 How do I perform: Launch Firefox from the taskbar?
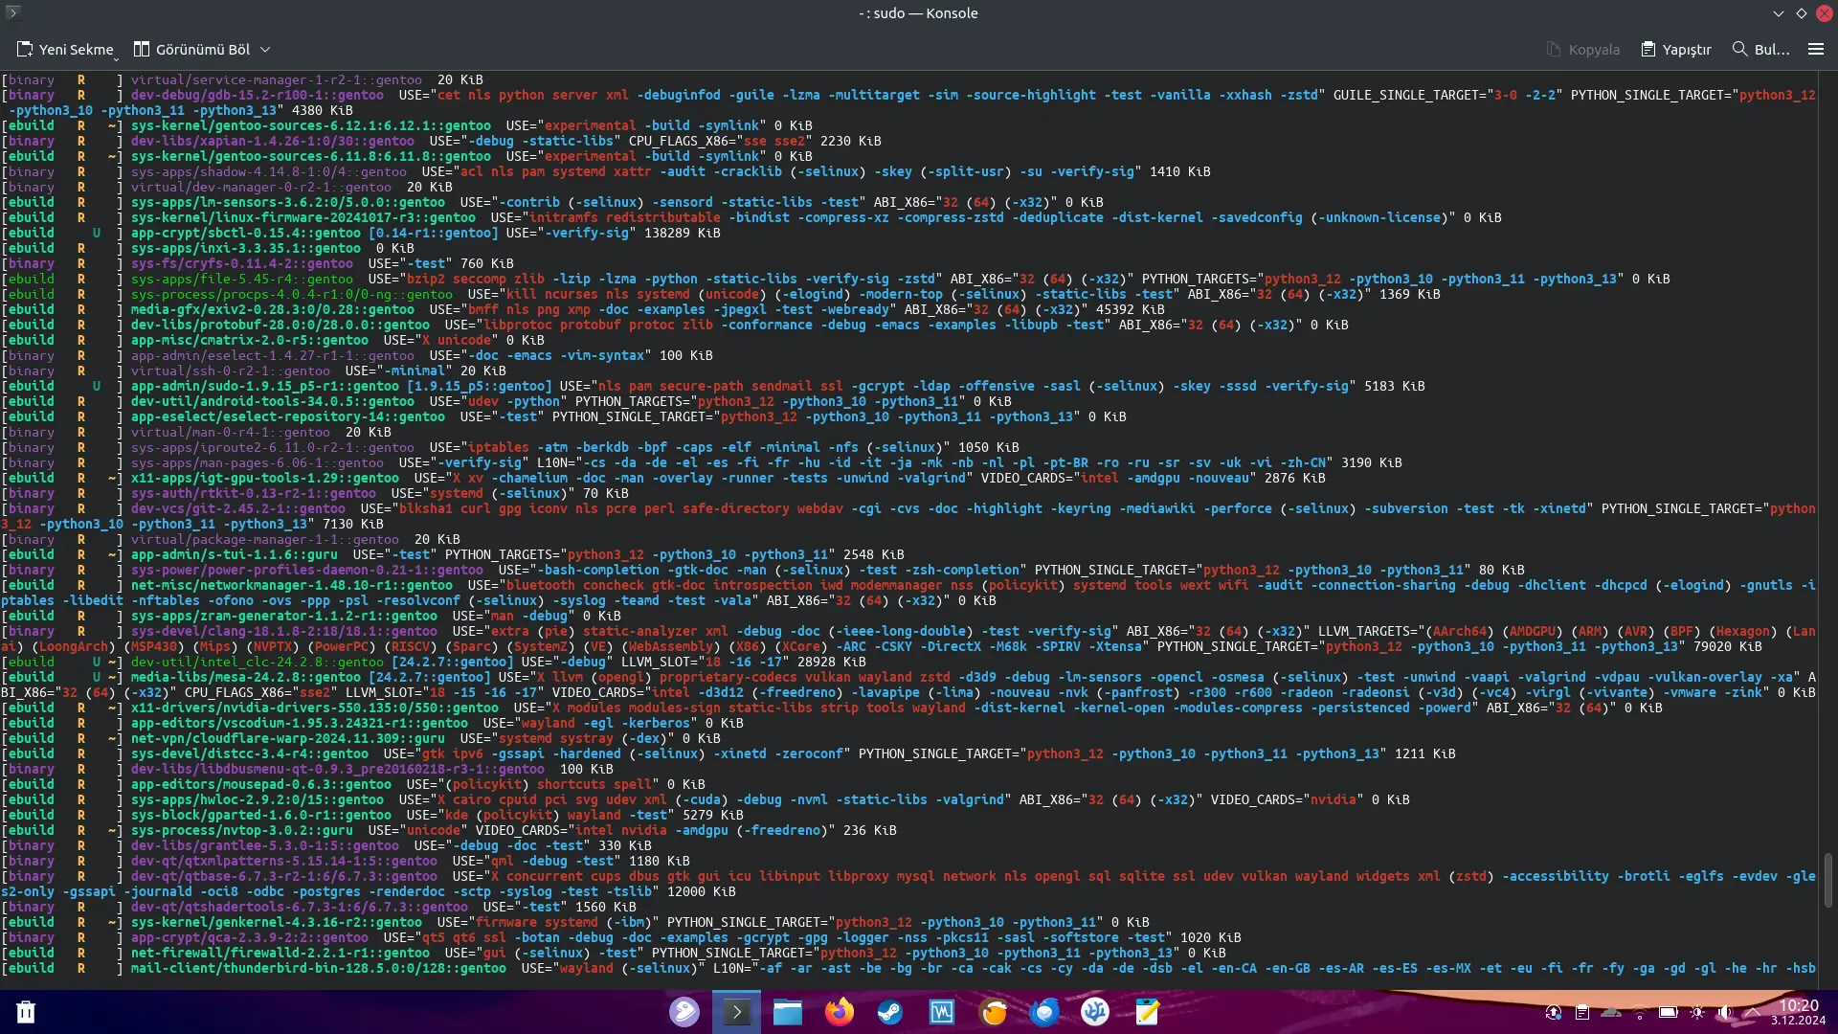click(840, 1012)
